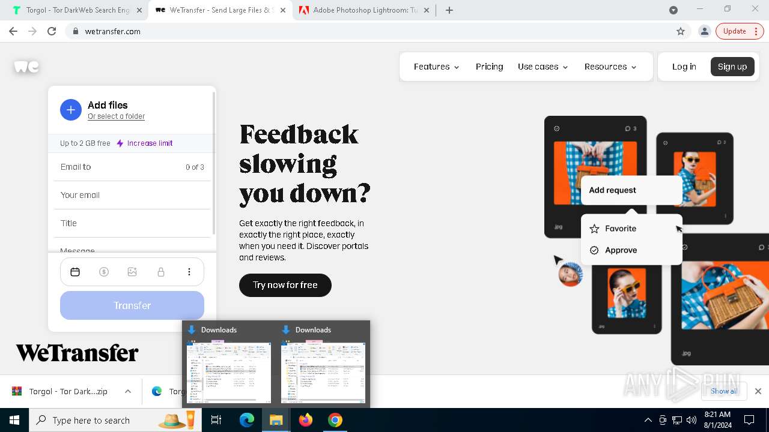This screenshot has height=432, width=769.
Task: Close the Torgol tab
Action: 139,10
